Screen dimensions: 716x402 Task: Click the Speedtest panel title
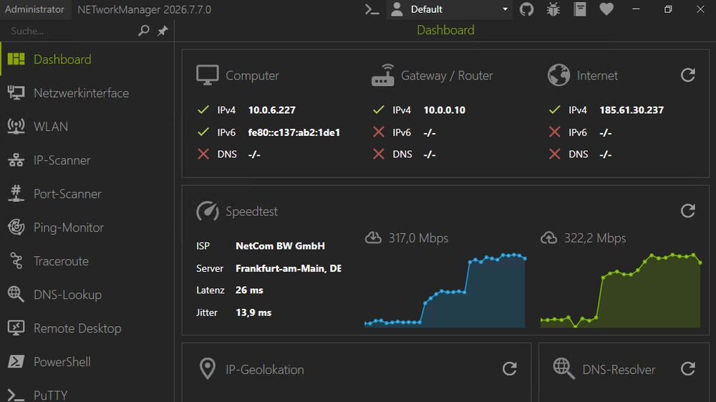251,212
